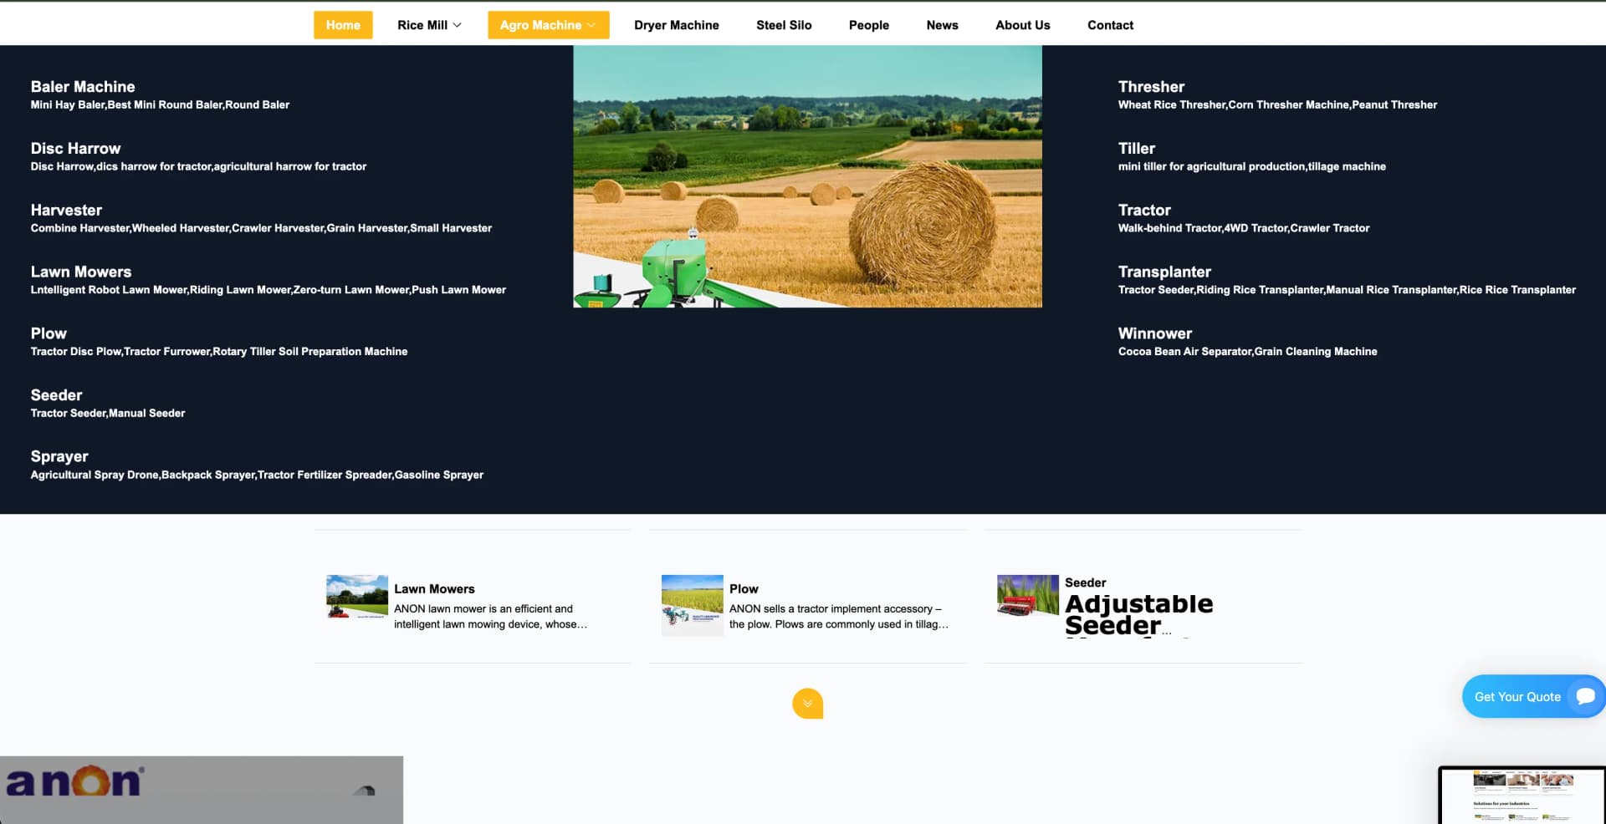The width and height of the screenshot is (1606, 824).
Task: Select the Sprayer category link
Action: [x=59, y=456]
